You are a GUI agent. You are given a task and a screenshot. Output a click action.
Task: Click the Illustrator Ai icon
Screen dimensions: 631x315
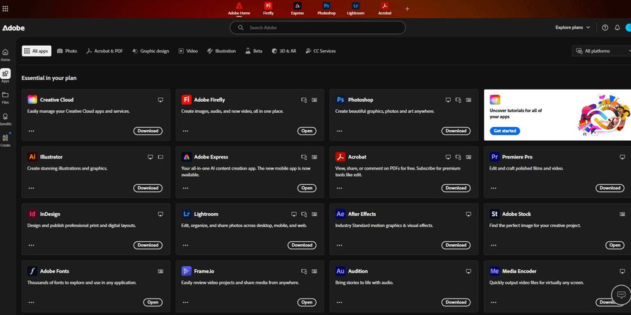point(32,157)
